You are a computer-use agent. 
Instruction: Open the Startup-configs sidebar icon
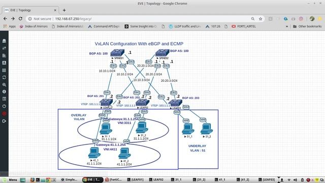(4, 55)
